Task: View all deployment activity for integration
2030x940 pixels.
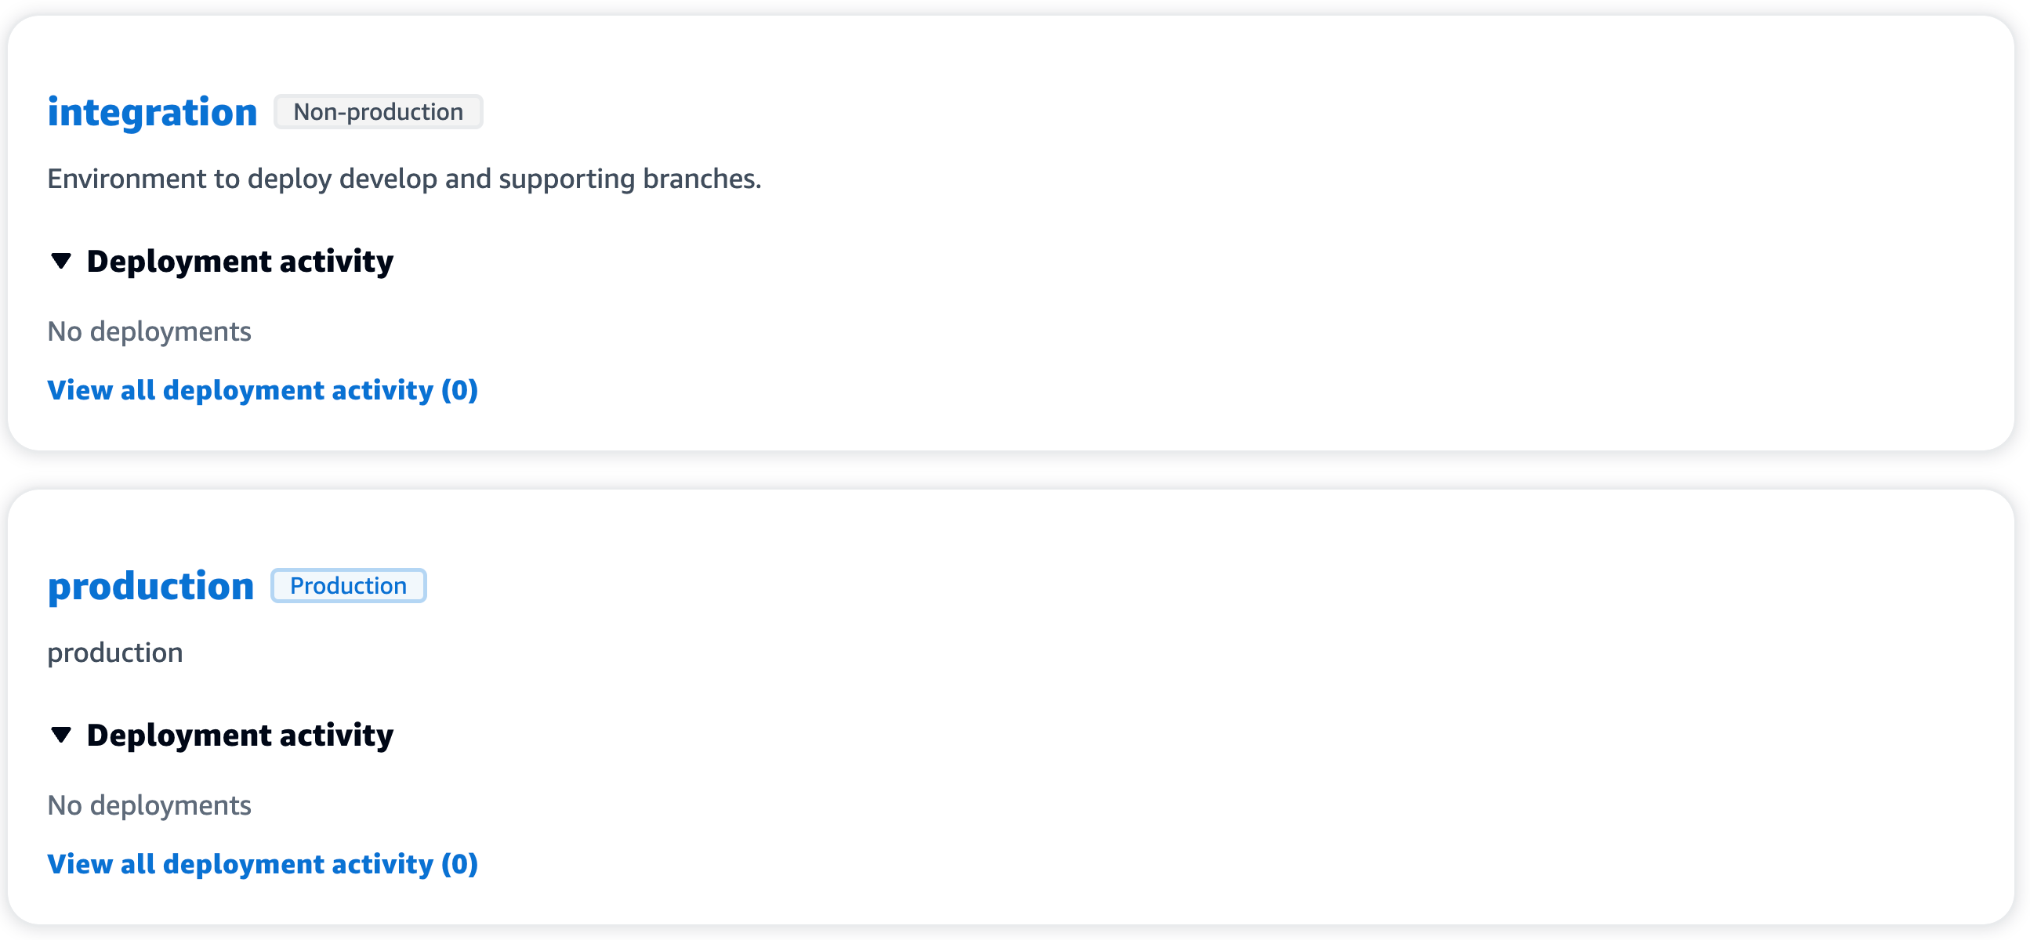Action: tap(263, 389)
